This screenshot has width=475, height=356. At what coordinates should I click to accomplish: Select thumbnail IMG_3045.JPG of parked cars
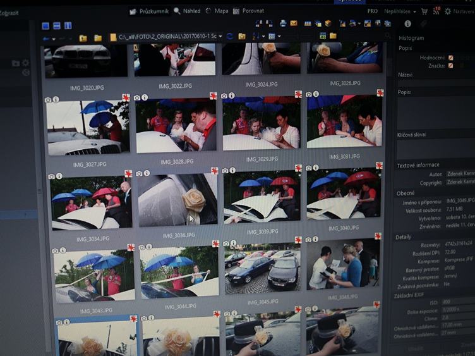click(x=262, y=269)
